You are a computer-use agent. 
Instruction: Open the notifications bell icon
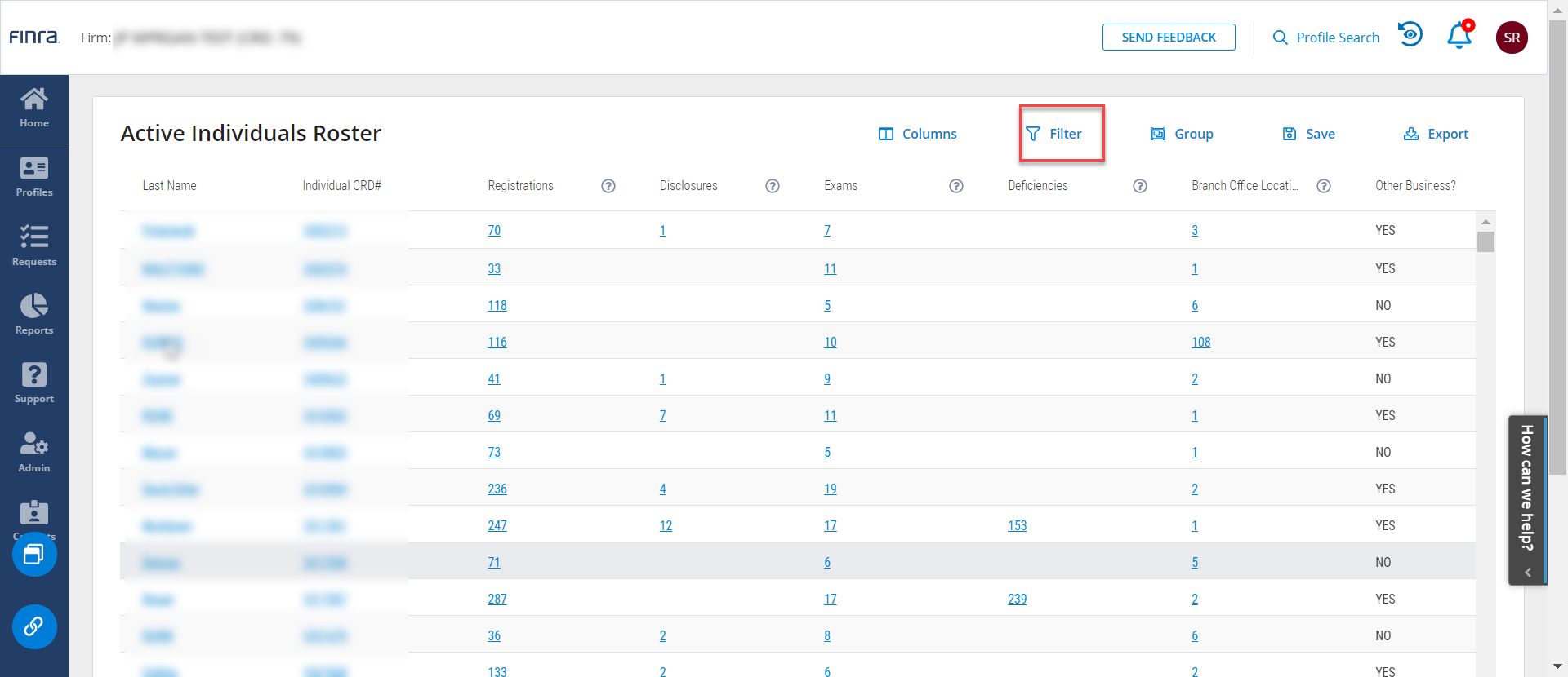1459,37
